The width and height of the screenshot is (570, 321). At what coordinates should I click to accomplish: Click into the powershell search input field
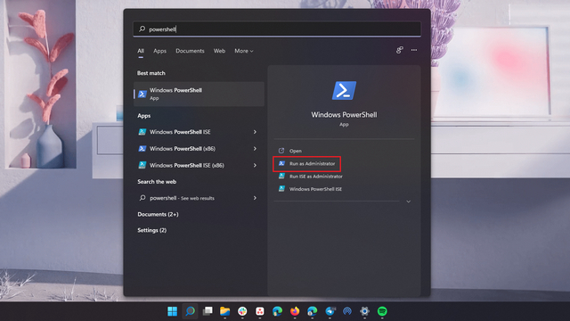277,29
